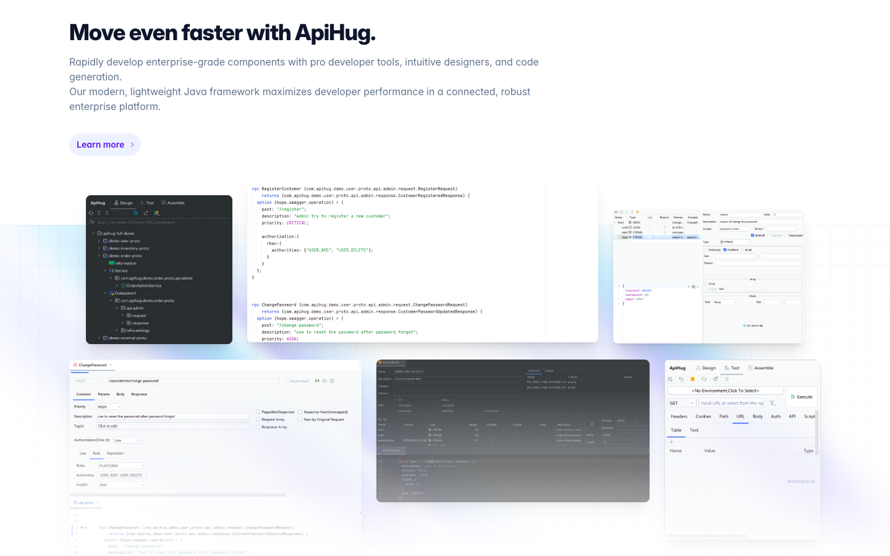Select the Information item in the tree
890x556 pixels.
click(123, 263)
